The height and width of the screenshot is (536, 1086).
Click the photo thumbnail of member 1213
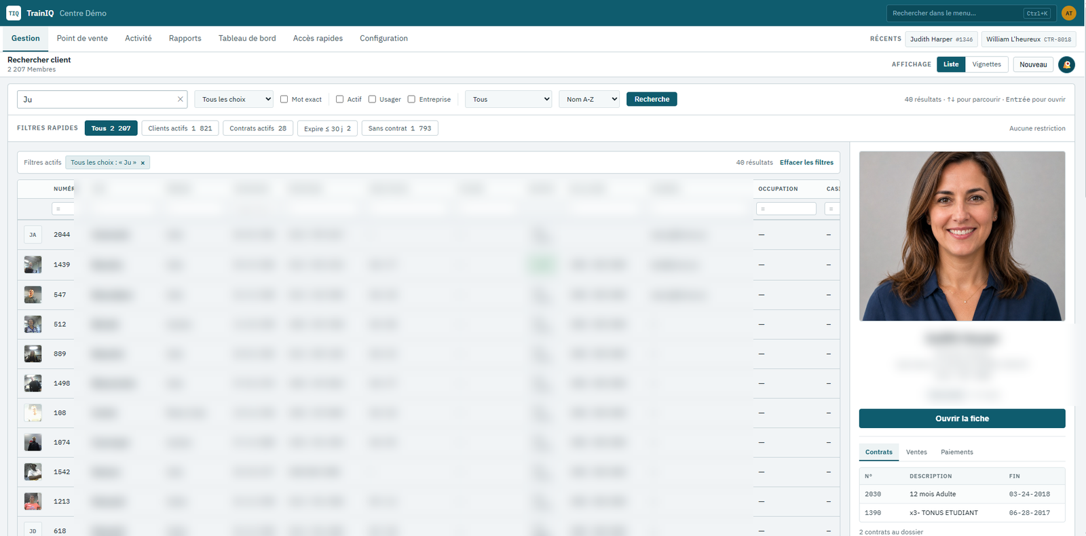tap(33, 501)
